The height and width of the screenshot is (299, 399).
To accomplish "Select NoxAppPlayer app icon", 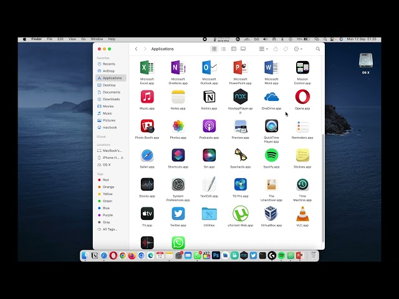I will click(240, 97).
